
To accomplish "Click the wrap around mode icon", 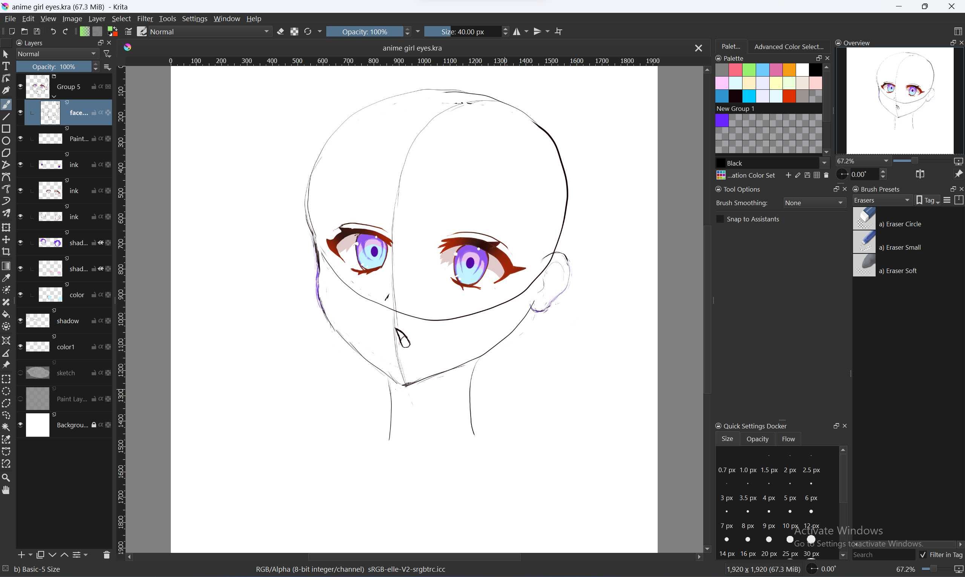I will pyautogui.click(x=559, y=32).
